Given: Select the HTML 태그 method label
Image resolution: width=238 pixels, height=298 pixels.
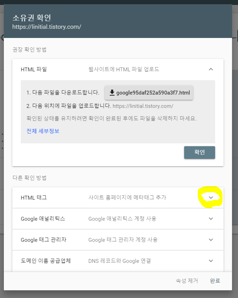Looking at the screenshot, I should [34, 197].
